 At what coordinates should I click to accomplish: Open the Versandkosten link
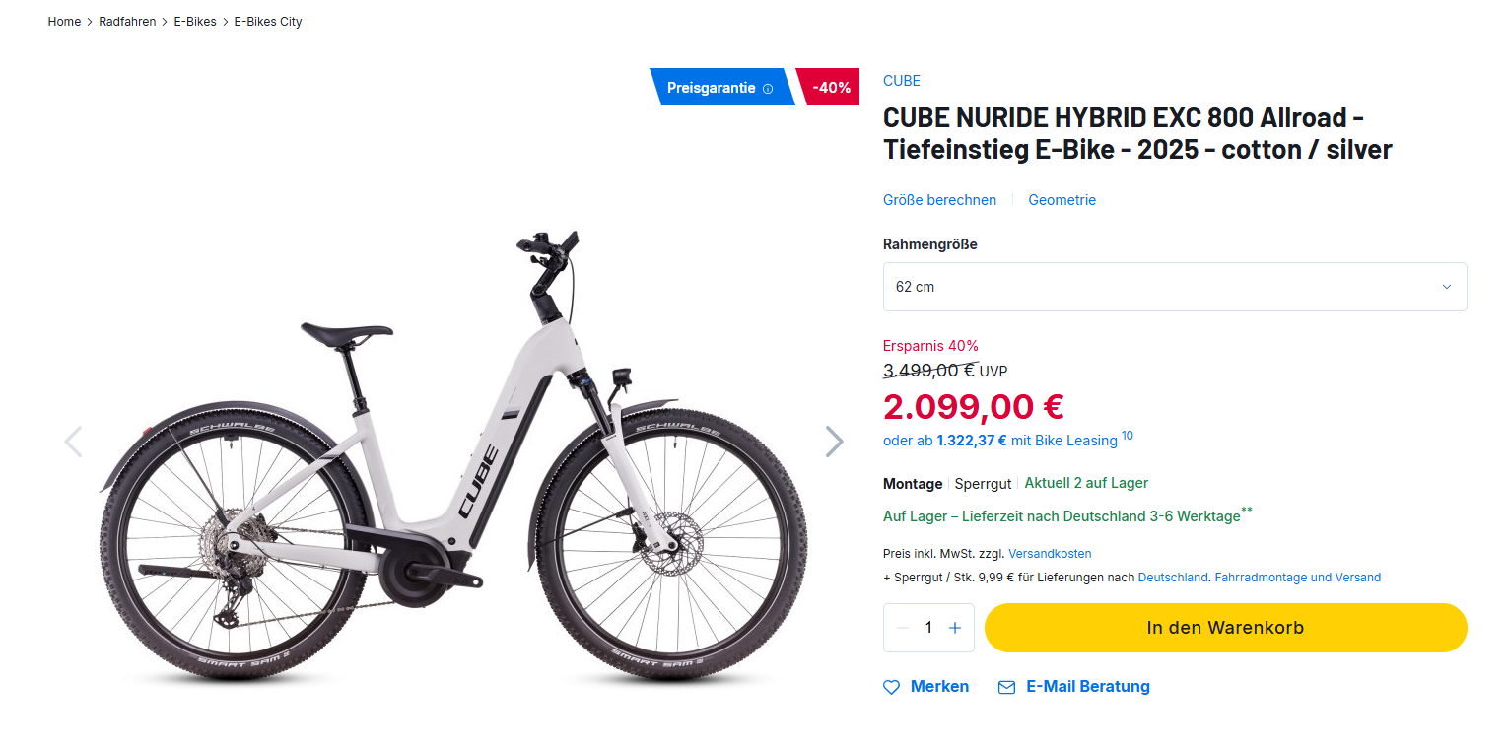tap(1050, 554)
